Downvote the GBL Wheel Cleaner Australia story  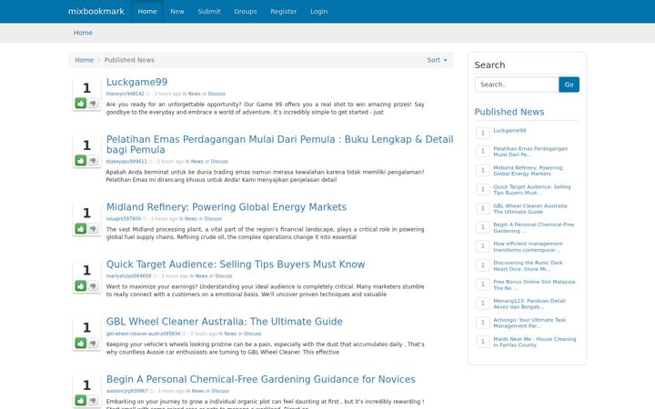coord(93,343)
